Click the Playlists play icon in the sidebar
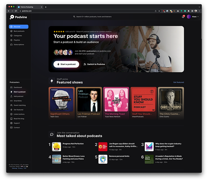 11,40
